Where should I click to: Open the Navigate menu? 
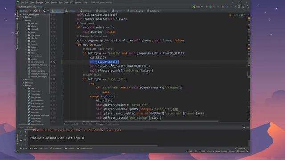(39, 2)
